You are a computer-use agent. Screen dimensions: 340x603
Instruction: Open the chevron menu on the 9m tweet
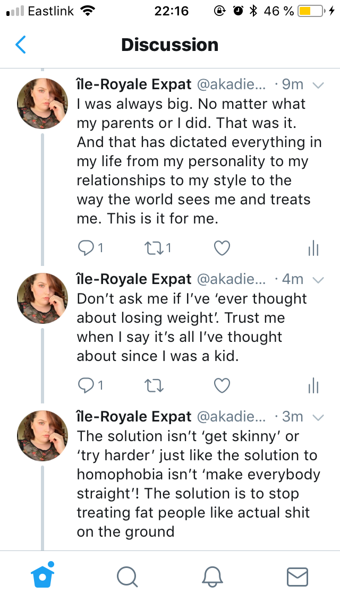point(318,85)
